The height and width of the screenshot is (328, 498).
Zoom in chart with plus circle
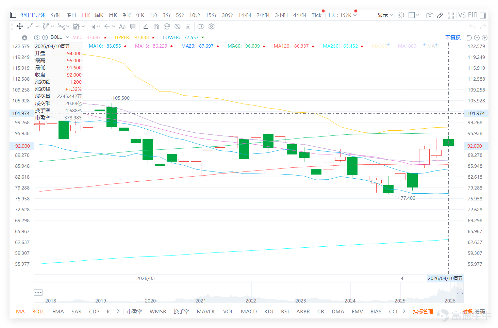click(485, 37)
